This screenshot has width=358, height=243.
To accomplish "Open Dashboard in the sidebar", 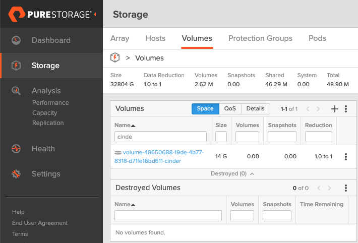I will [x=51, y=40].
